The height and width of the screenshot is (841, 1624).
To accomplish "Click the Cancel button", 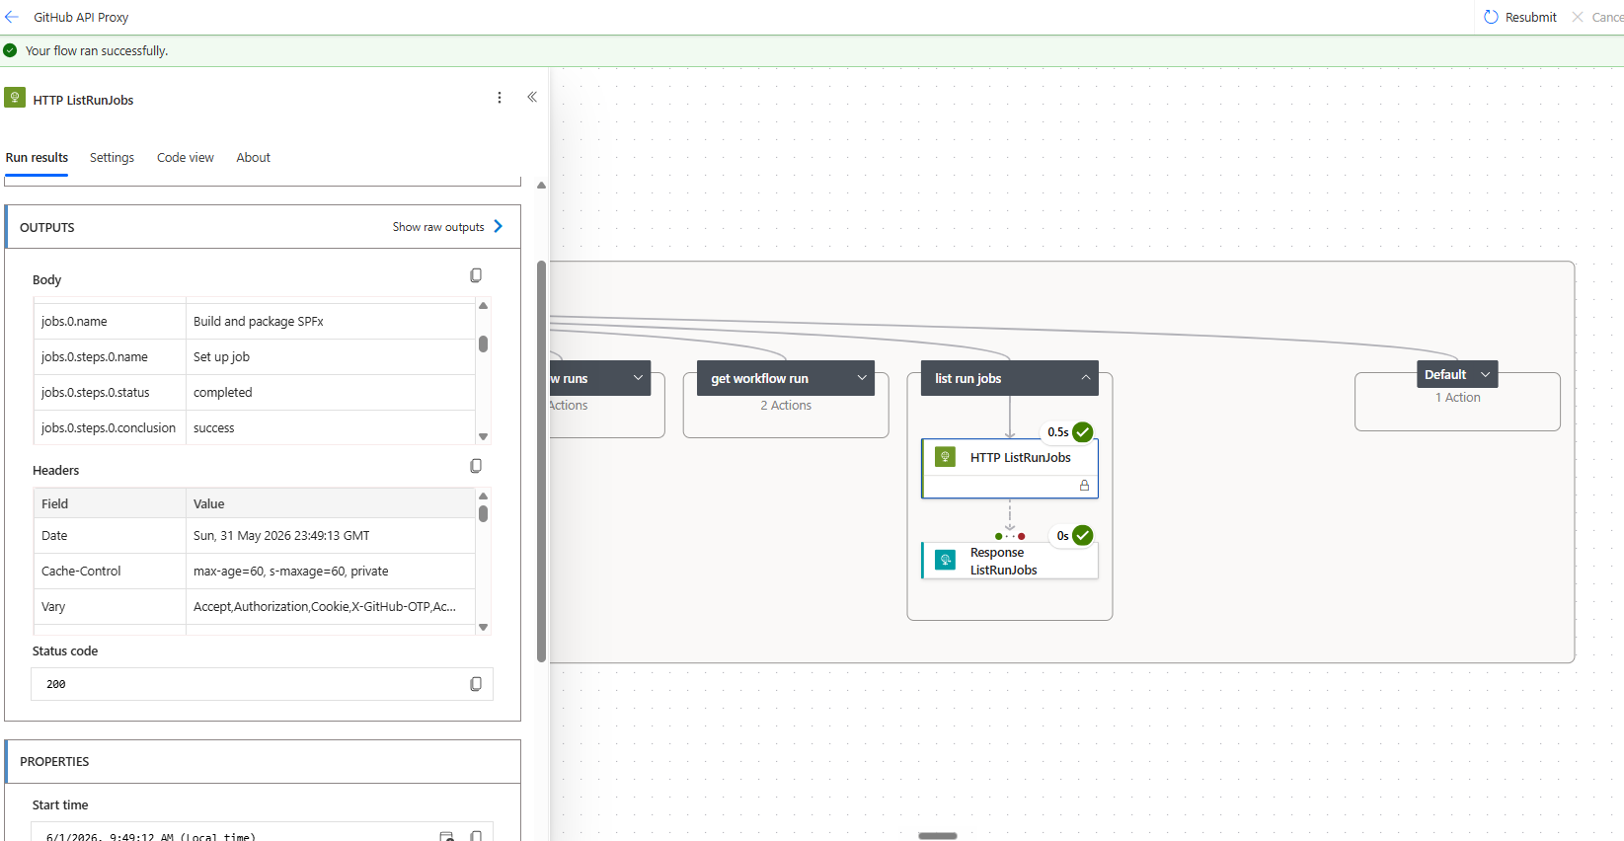I will click(x=1597, y=17).
